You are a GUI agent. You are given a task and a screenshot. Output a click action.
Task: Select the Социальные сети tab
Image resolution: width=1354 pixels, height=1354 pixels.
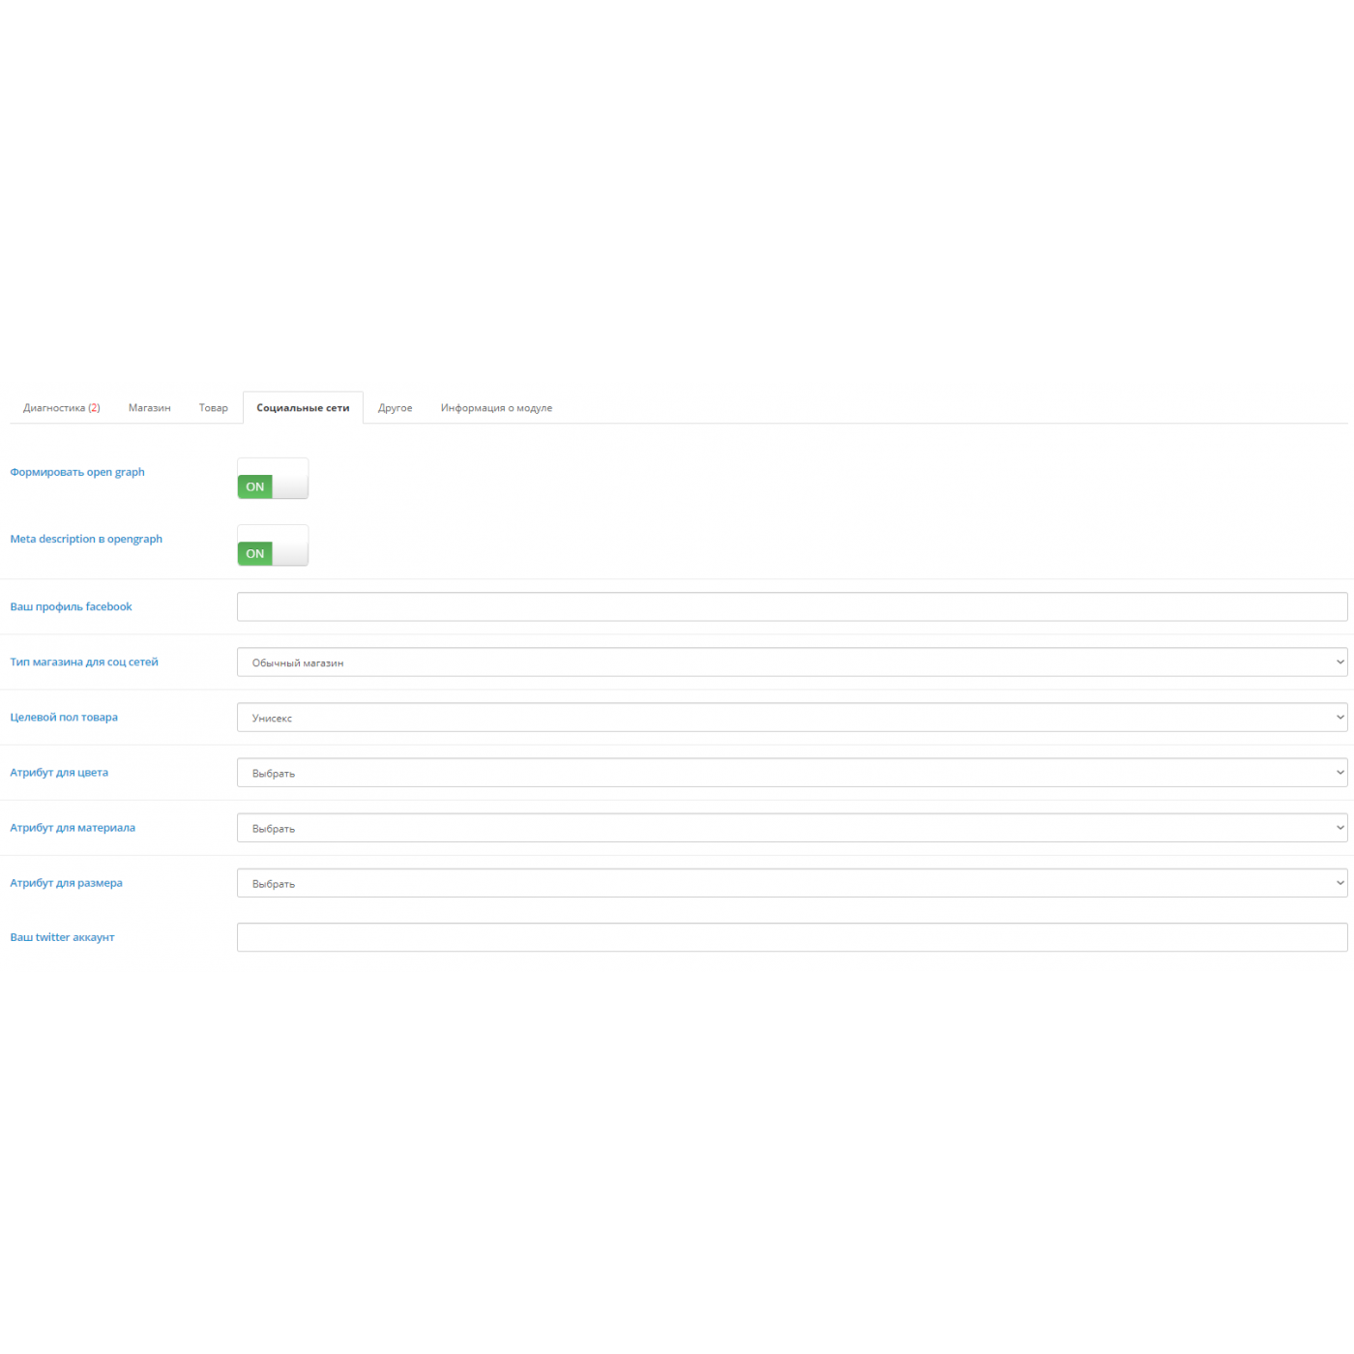click(303, 408)
